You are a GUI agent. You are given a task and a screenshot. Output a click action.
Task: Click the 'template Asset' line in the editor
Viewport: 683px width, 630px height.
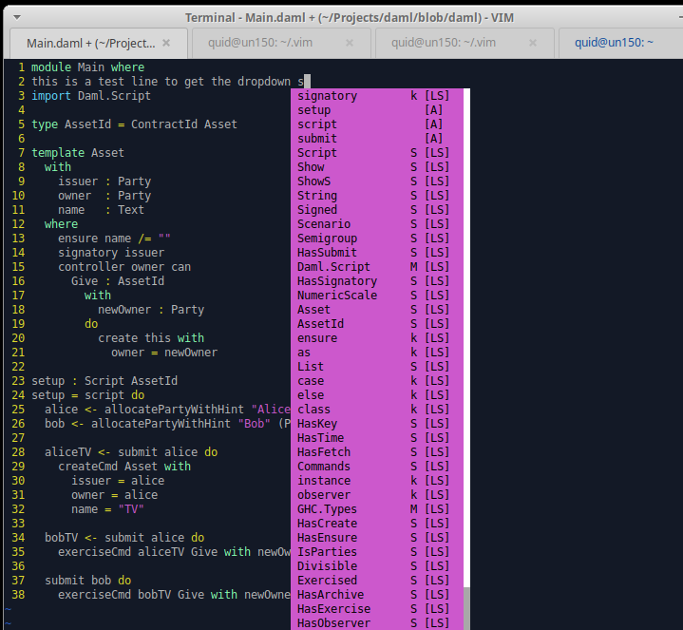(x=78, y=153)
